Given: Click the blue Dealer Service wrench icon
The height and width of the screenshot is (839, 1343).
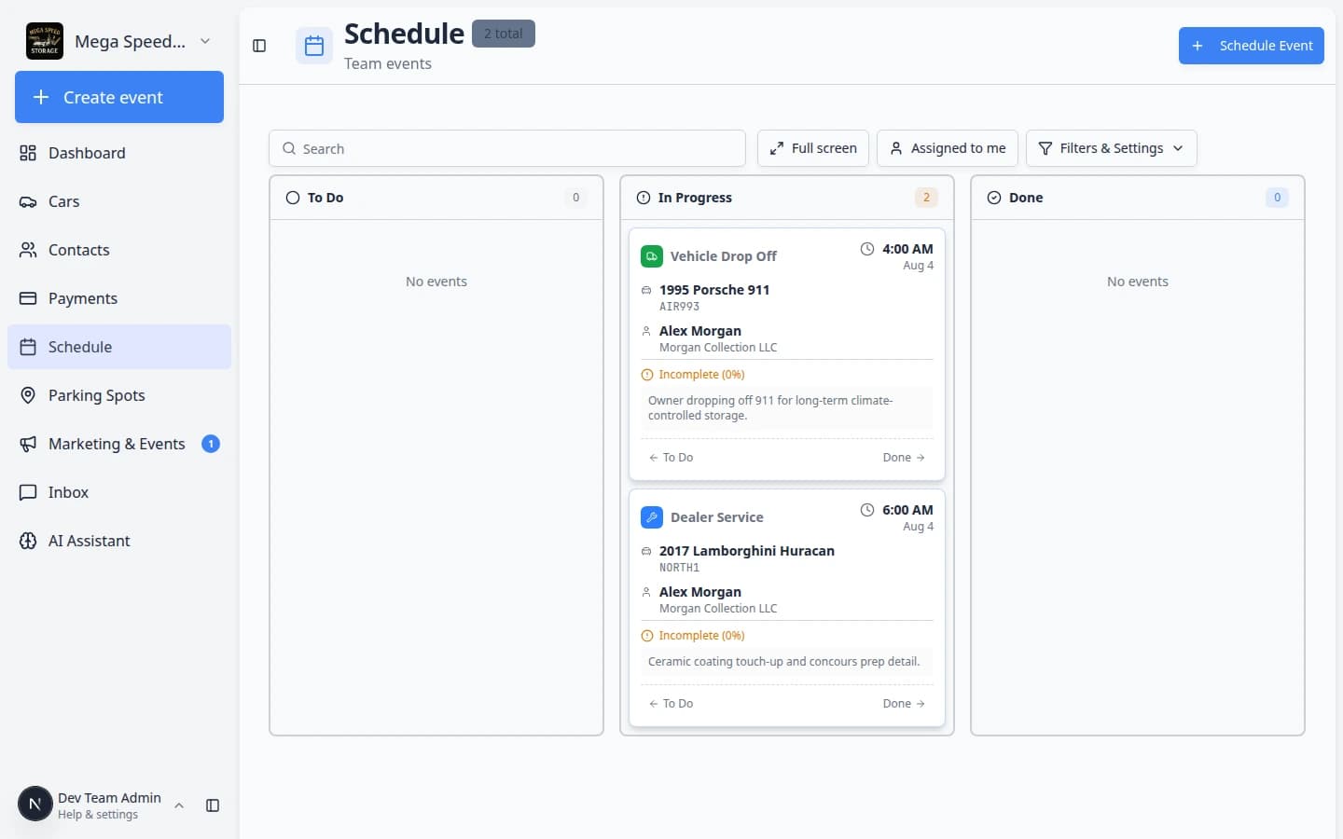Looking at the screenshot, I should (x=652, y=517).
